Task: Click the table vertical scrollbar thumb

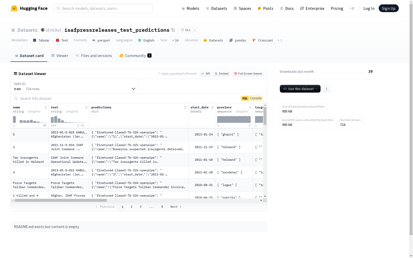Action: click(x=265, y=116)
